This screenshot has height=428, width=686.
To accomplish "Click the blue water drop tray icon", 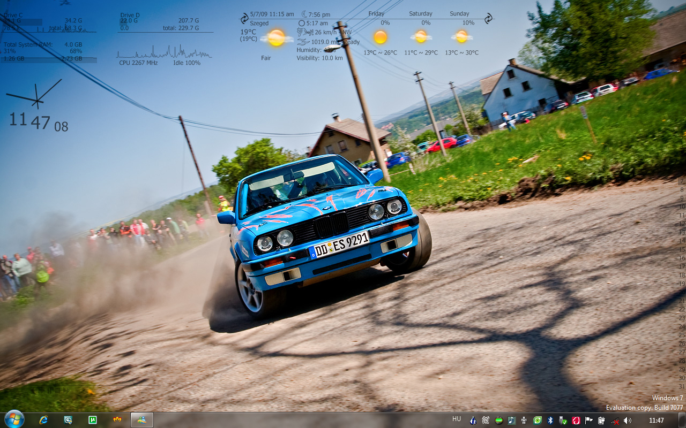I will (473, 421).
